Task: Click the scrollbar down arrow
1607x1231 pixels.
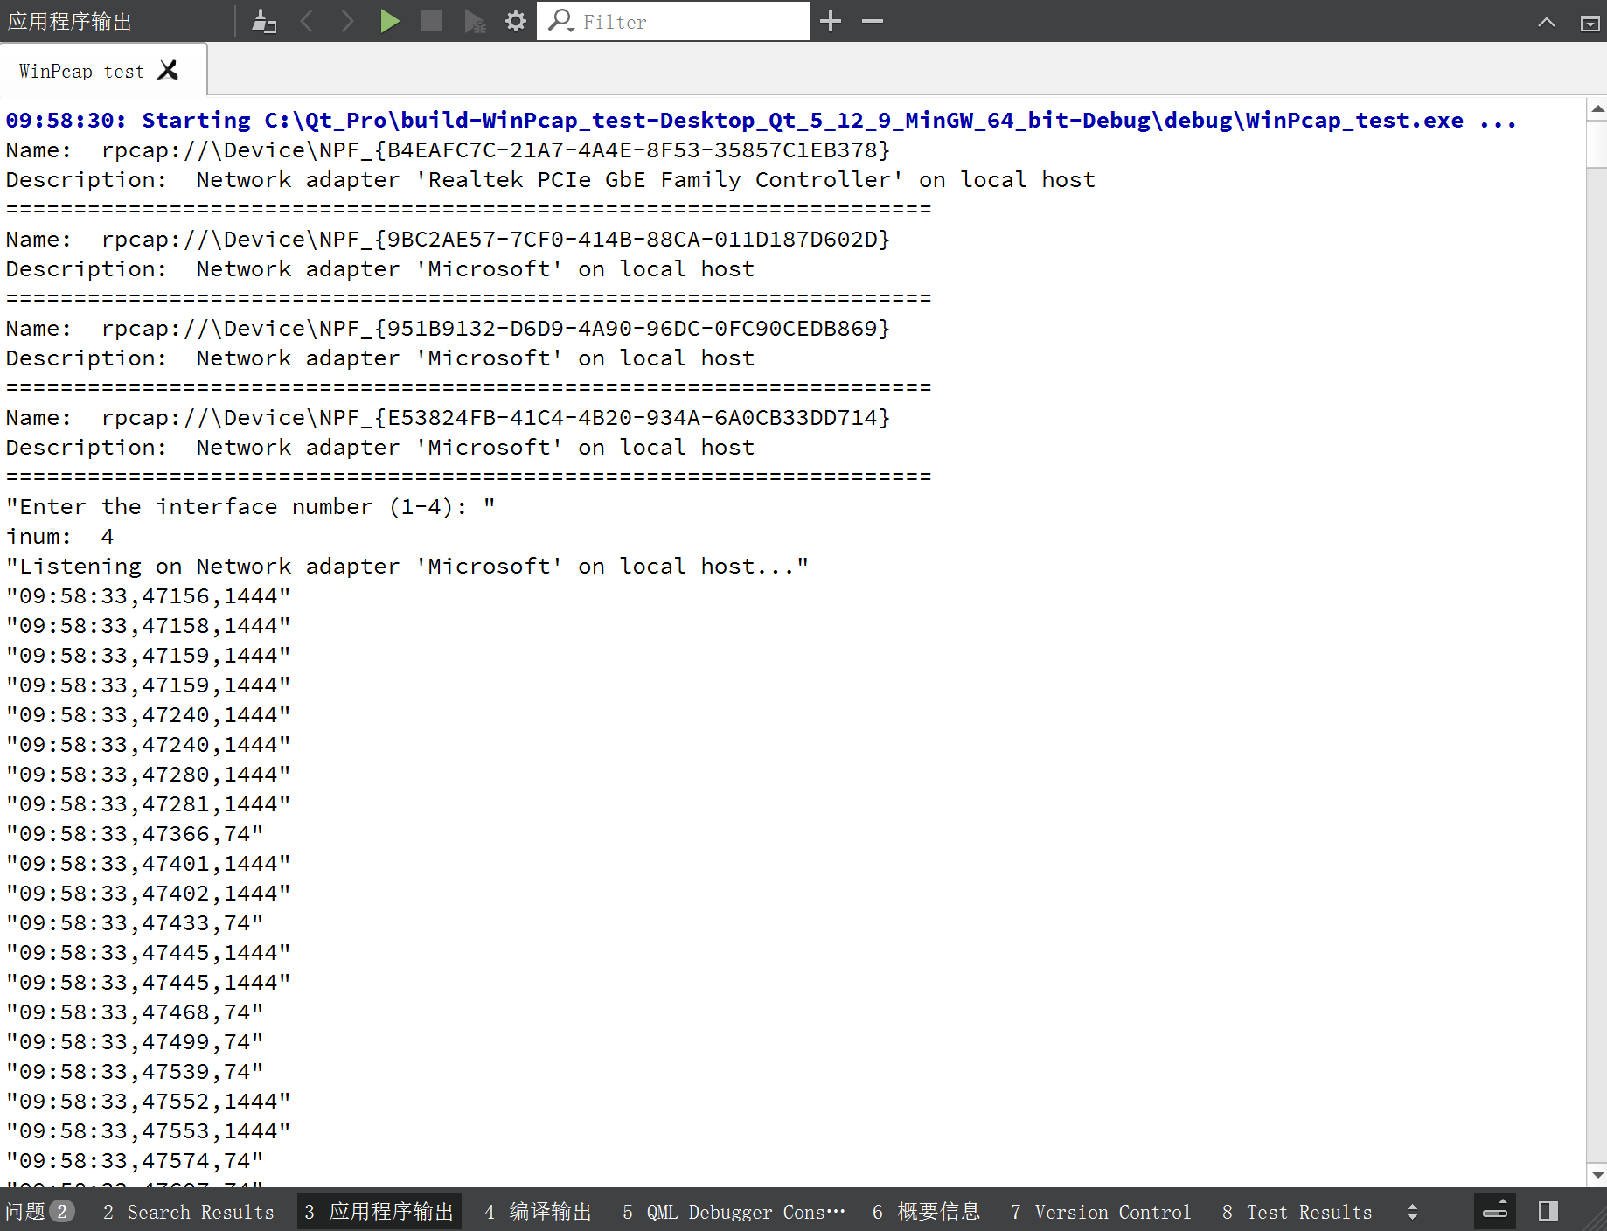Action: tap(1597, 1175)
